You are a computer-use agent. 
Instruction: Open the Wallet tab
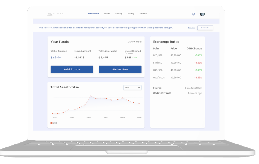107,14
